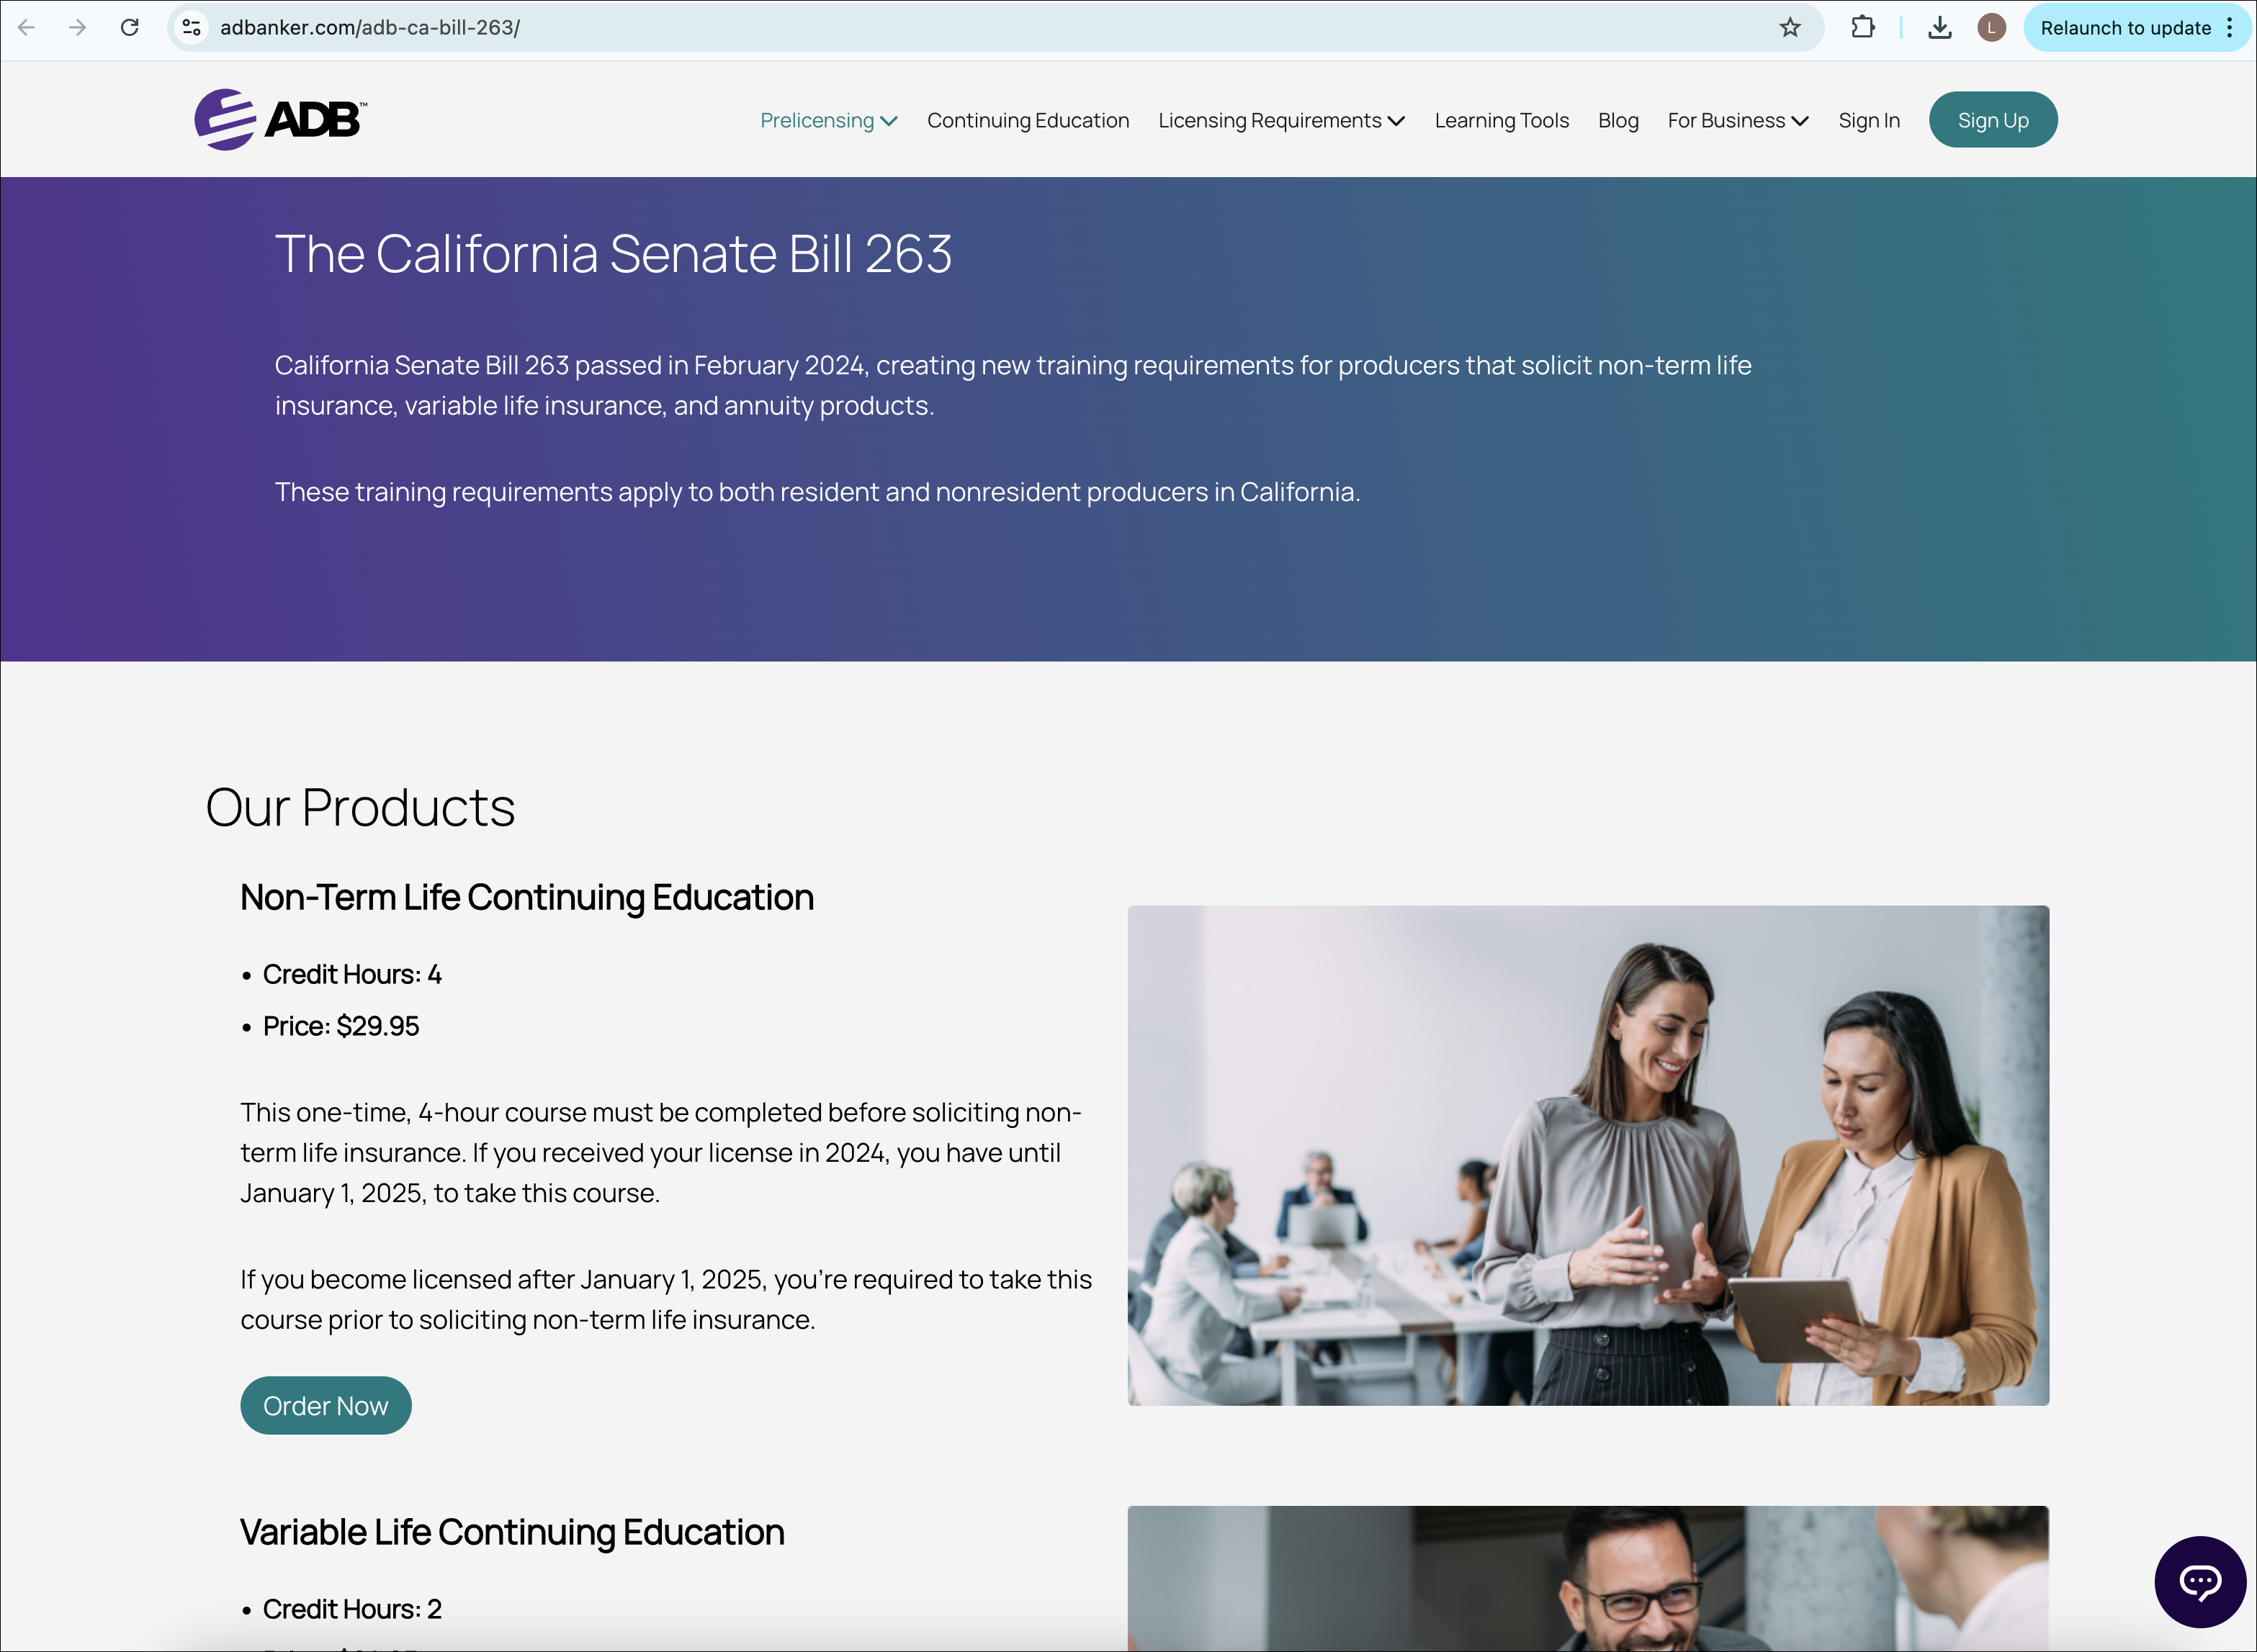The height and width of the screenshot is (1652, 2257).
Task: Open the site information icon in address bar
Action: point(191,28)
